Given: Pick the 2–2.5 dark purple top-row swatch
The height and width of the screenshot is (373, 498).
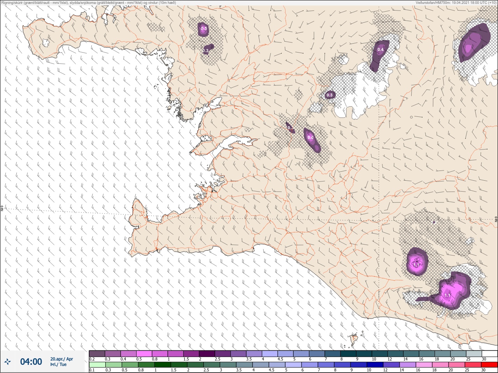Looking at the screenshot, I should (207, 354).
